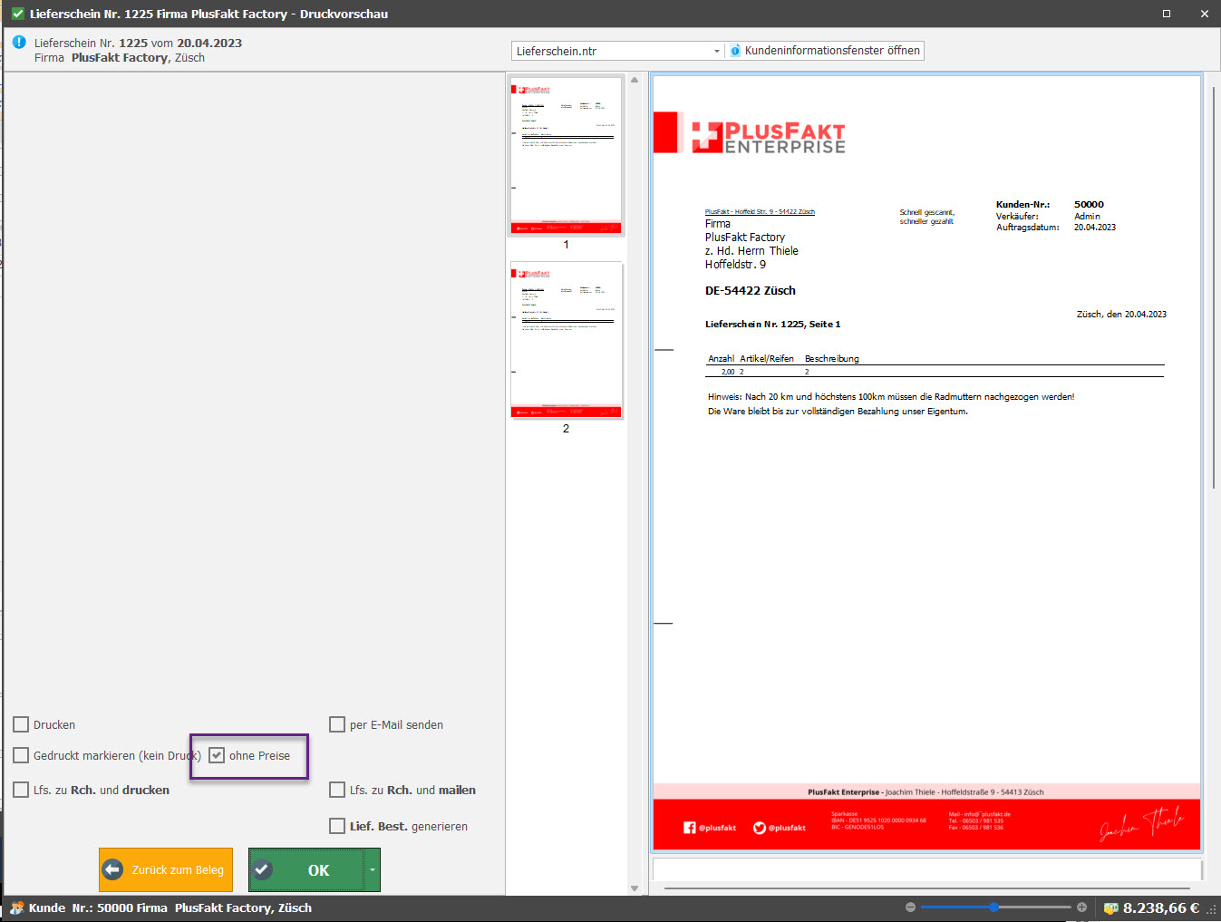This screenshot has height=922, width=1221.
Task: Click the zoom-out minus icon in the status bar
Action: pyautogui.click(x=910, y=907)
